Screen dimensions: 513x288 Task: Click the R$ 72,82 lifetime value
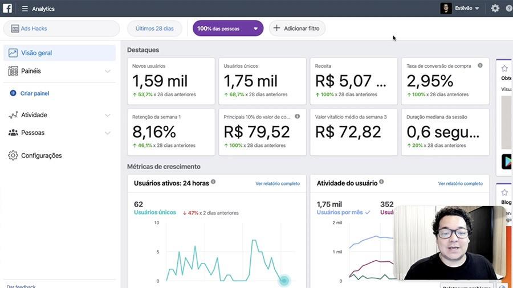348,132
